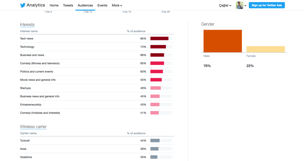This screenshot has width=304, height=161.
Task: Expand the chevron beside the avatar
Action: (x=245, y=6)
